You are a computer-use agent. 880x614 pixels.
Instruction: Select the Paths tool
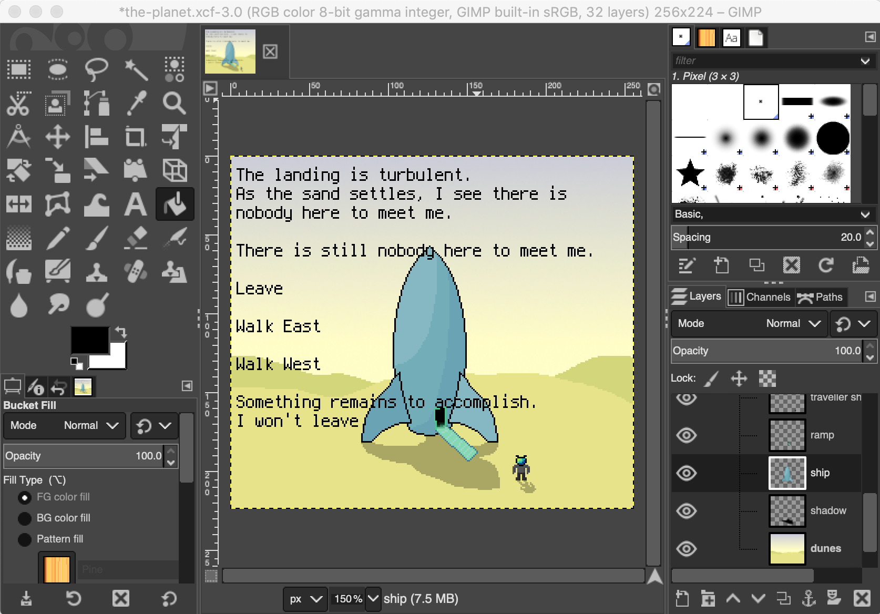point(97,103)
